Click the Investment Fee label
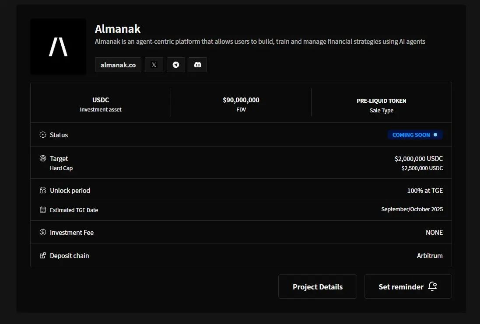 coord(72,233)
